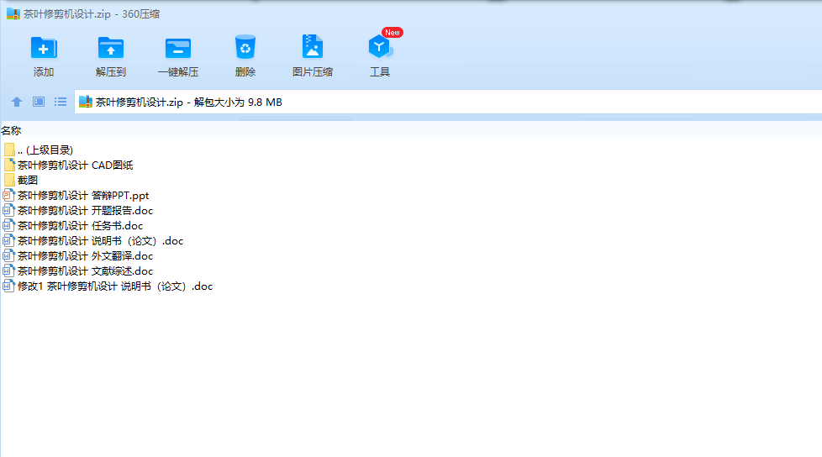Screen dimensions: 822x457
Task: Switch to the thumbnail view icon
Action: 39,102
